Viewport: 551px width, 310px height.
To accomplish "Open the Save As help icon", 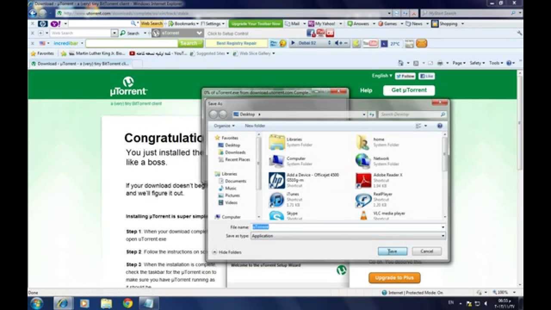I will (x=440, y=126).
